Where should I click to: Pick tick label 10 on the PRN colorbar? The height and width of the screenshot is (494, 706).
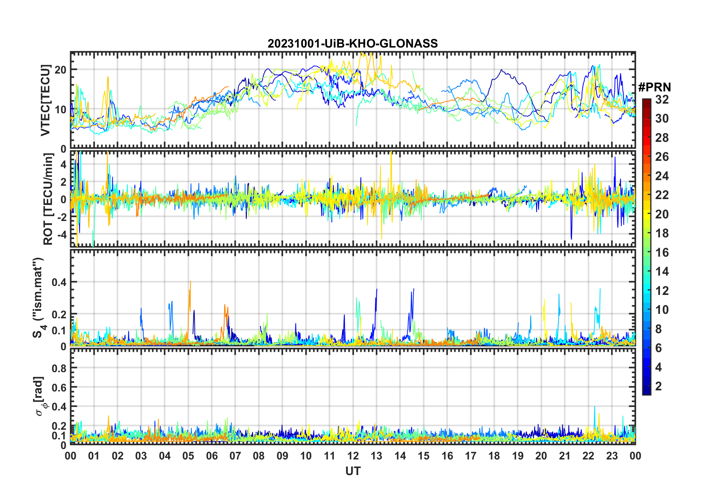coord(662,310)
